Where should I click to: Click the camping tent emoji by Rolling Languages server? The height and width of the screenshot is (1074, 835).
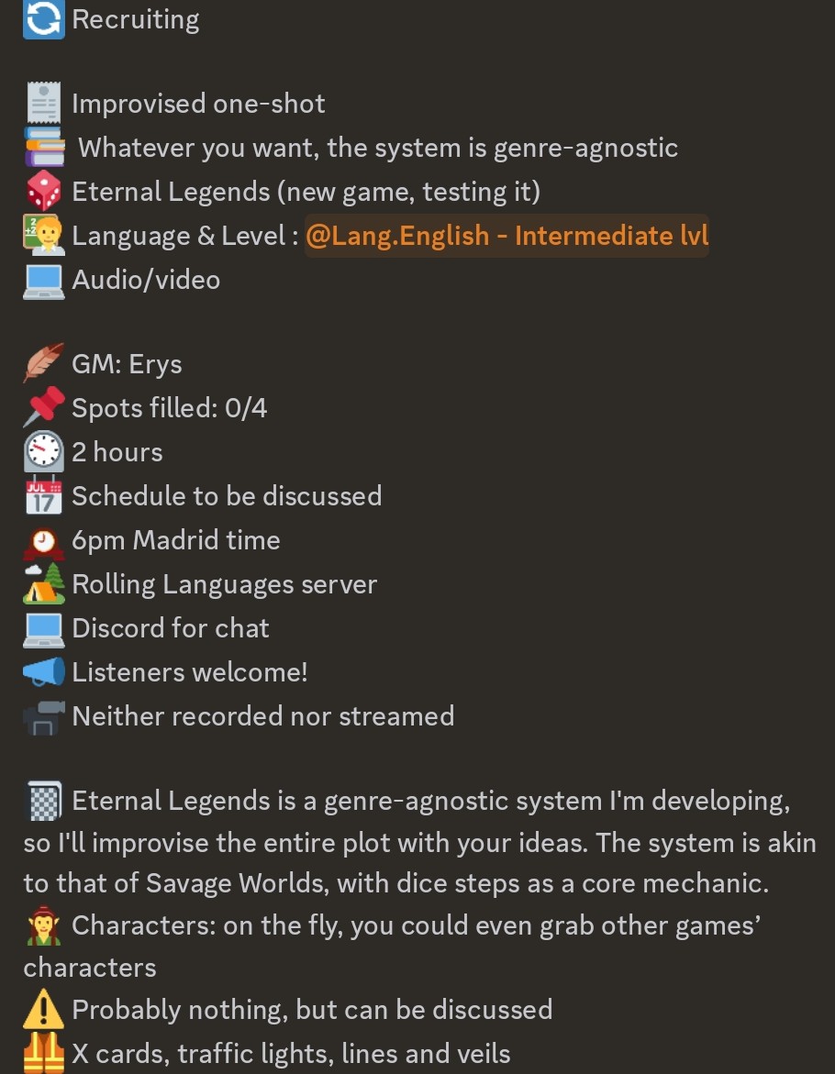[x=44, y=583]
